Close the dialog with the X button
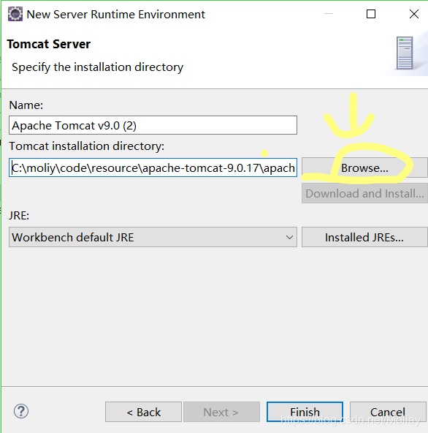 point(413,14)
